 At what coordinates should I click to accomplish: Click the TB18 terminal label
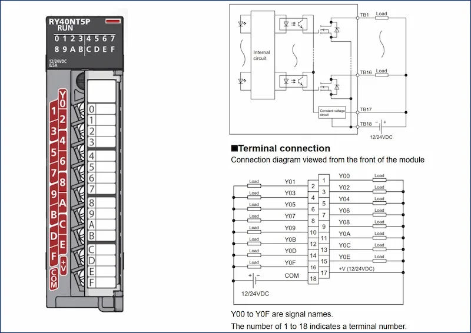(x=366, y=124)
